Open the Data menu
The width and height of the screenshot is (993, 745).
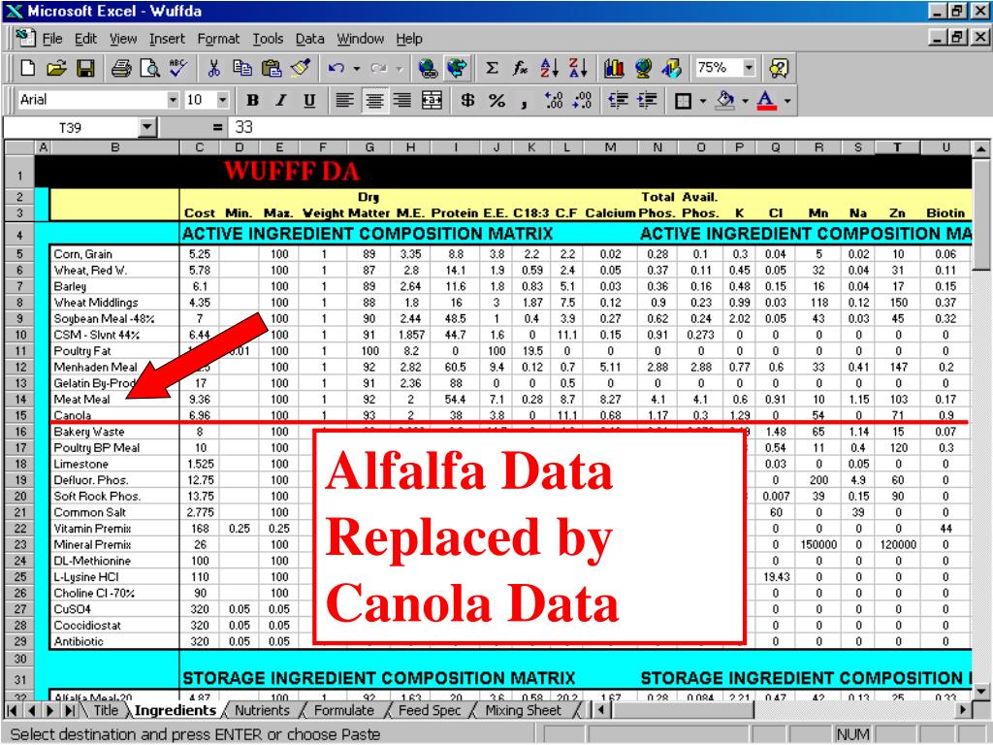pyautogui.click(x=309, y=39)
